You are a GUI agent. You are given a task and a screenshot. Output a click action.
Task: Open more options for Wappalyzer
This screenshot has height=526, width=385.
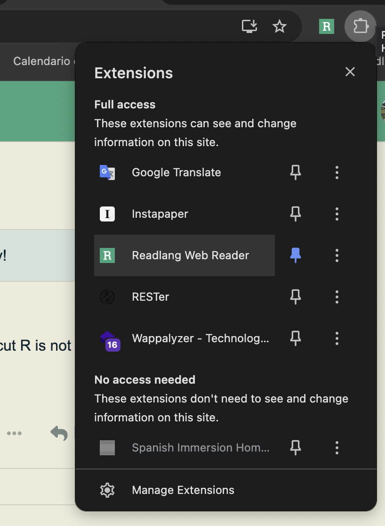click(337, 338)
